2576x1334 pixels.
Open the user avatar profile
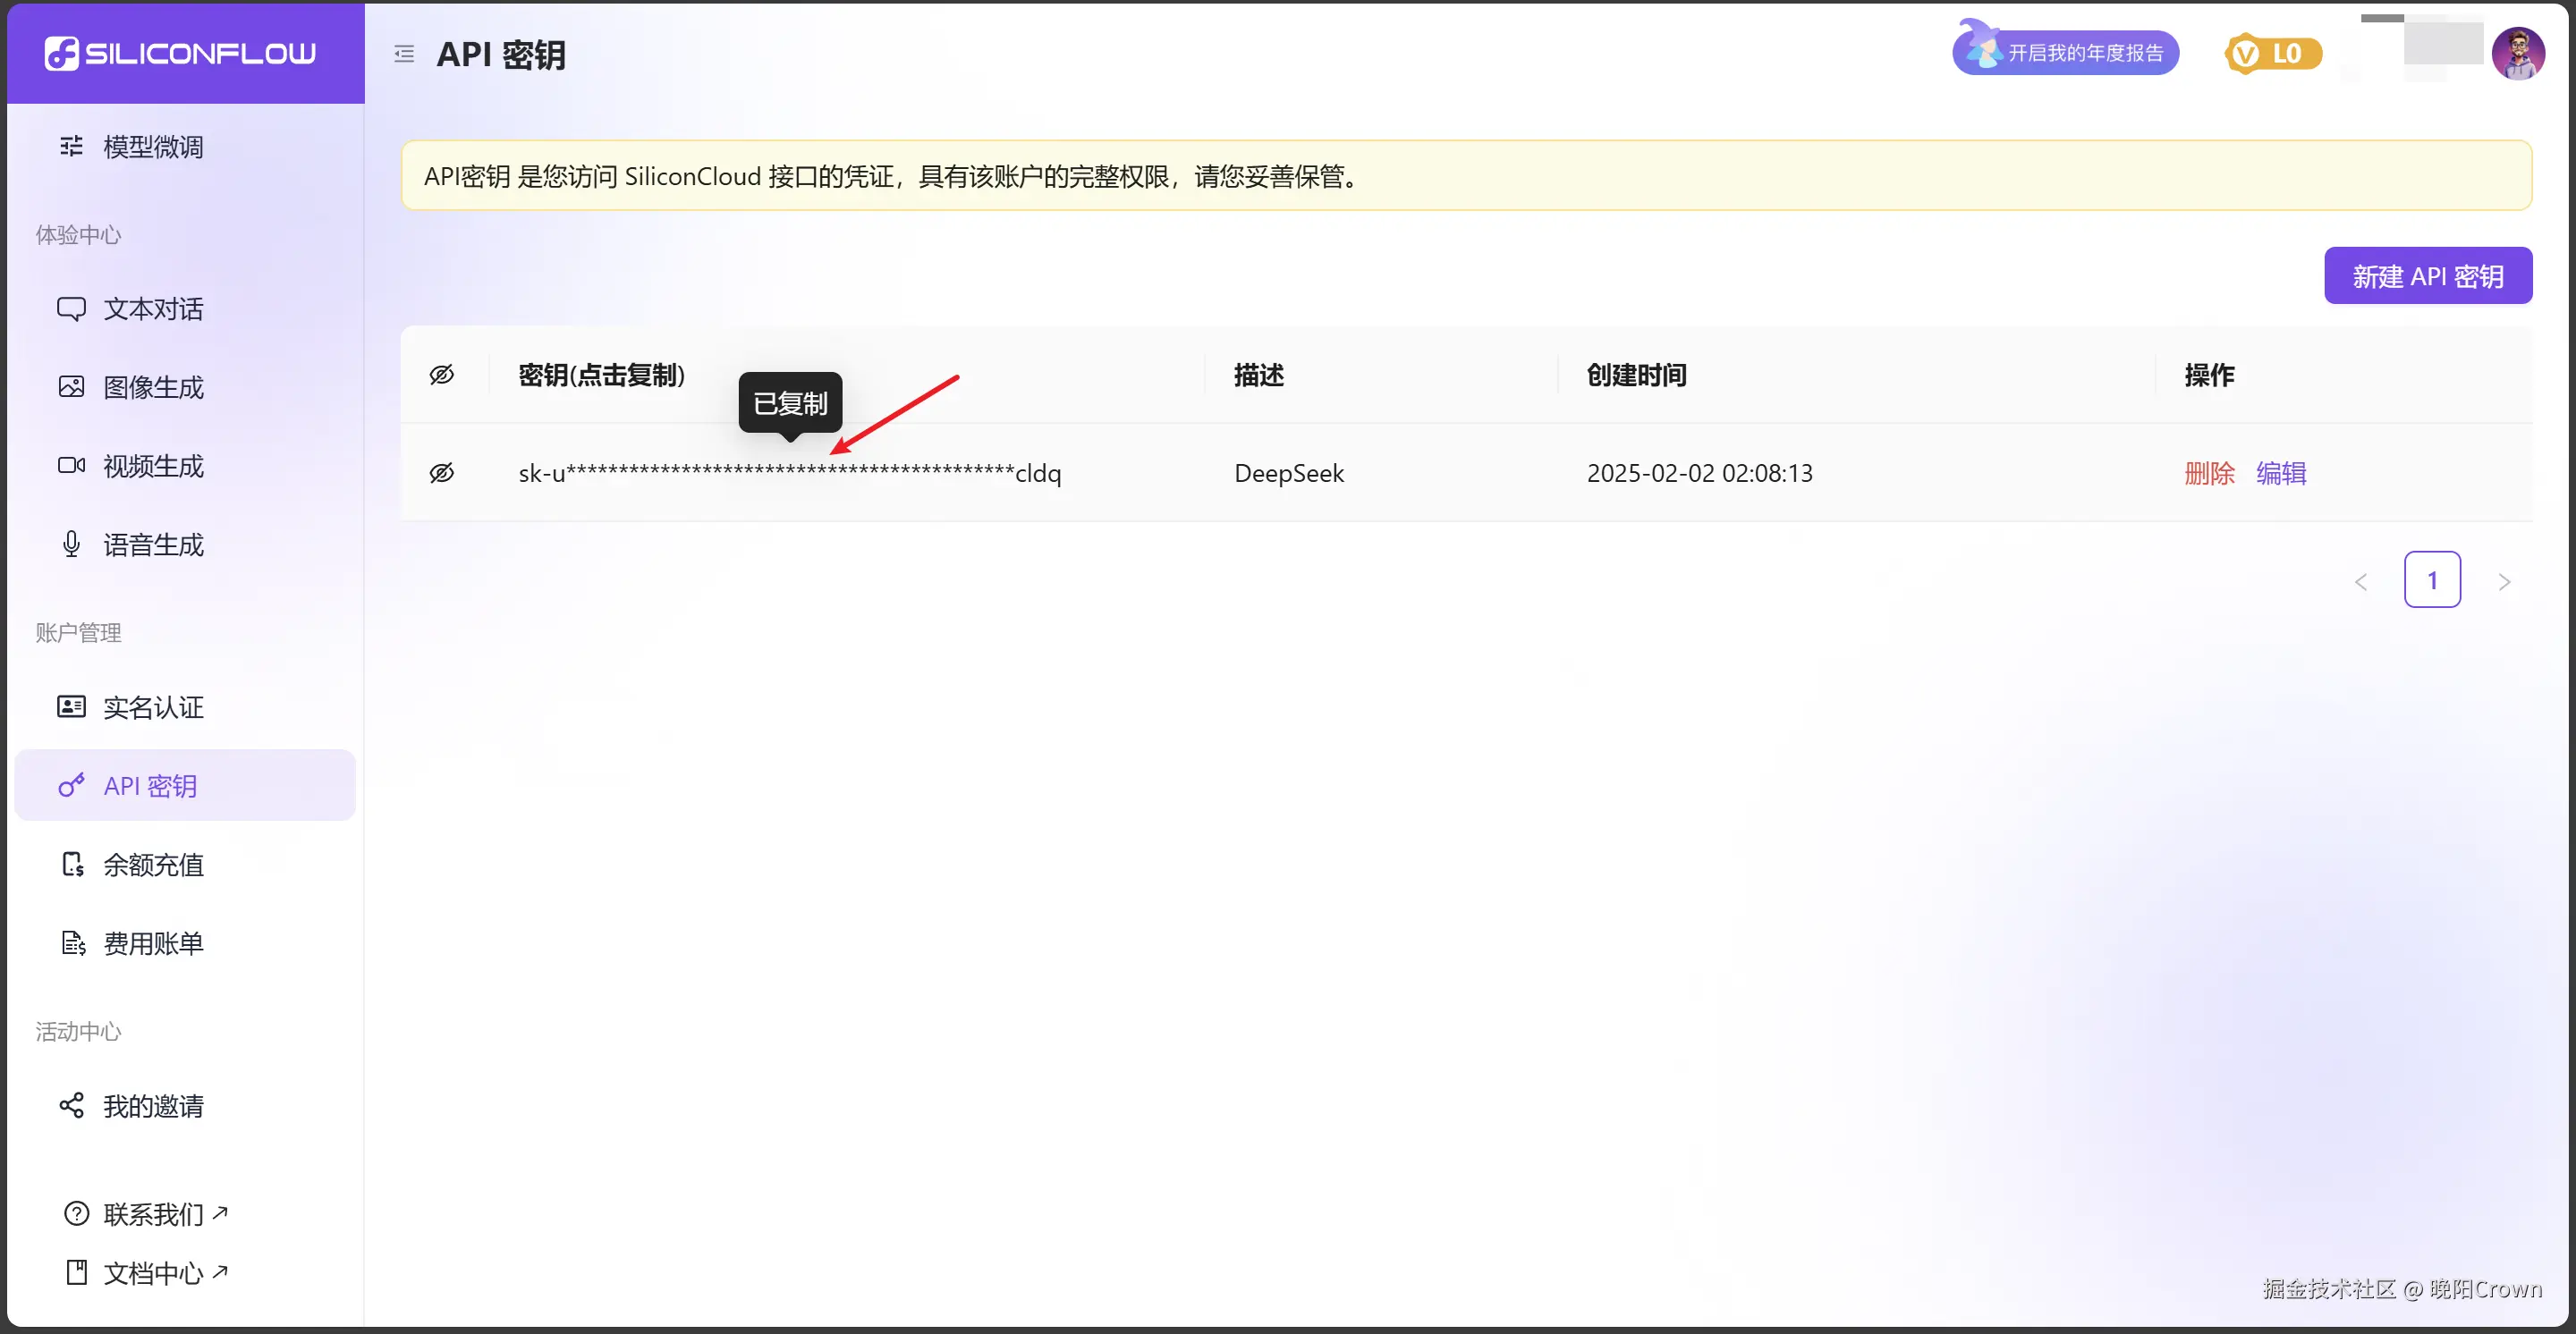point(2517,54)
